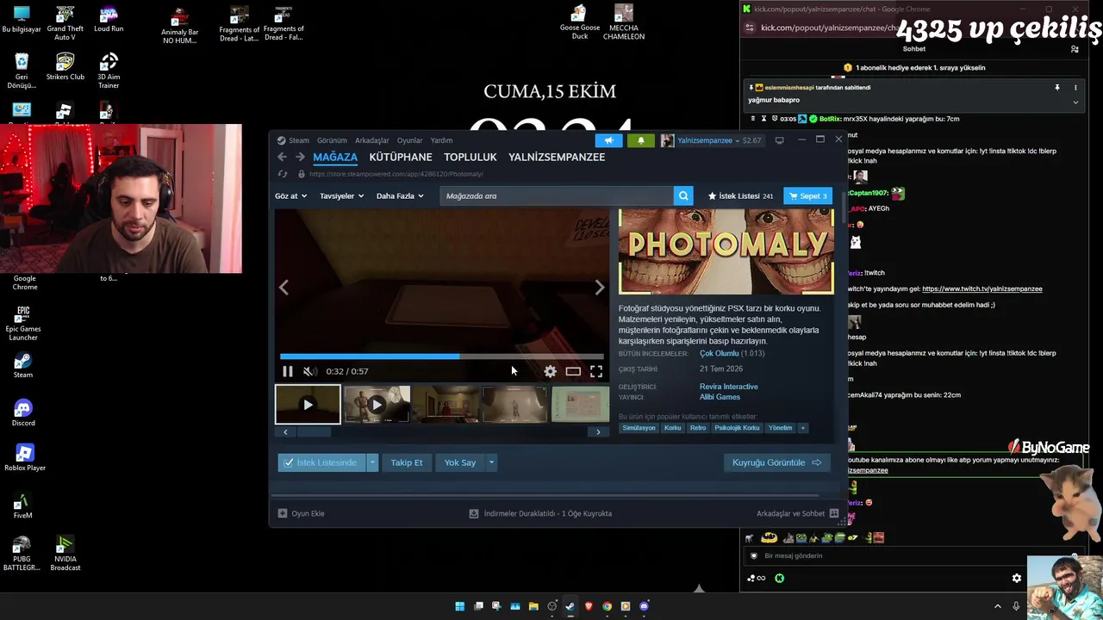Unpin the pinned Kick chat message
This screenshot has height=620, width=1103.
(x=1057, y=88)
